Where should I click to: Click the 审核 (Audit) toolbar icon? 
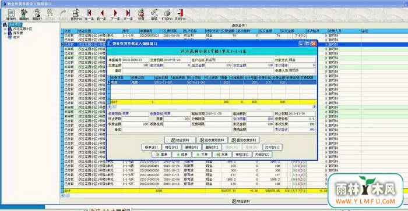click(154, 15)
